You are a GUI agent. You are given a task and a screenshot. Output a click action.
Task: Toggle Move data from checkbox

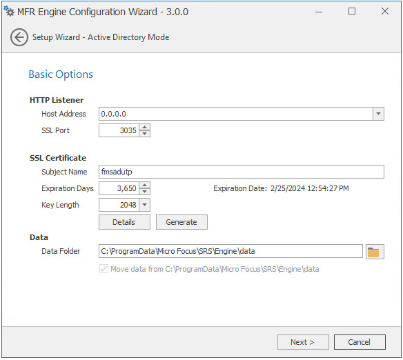(104, 269)
